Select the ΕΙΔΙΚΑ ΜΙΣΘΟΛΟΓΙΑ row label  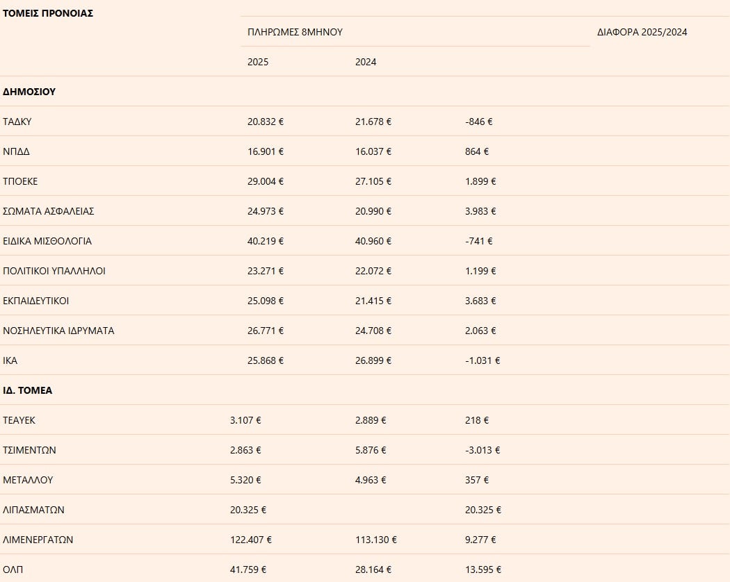tap(47, 241)
